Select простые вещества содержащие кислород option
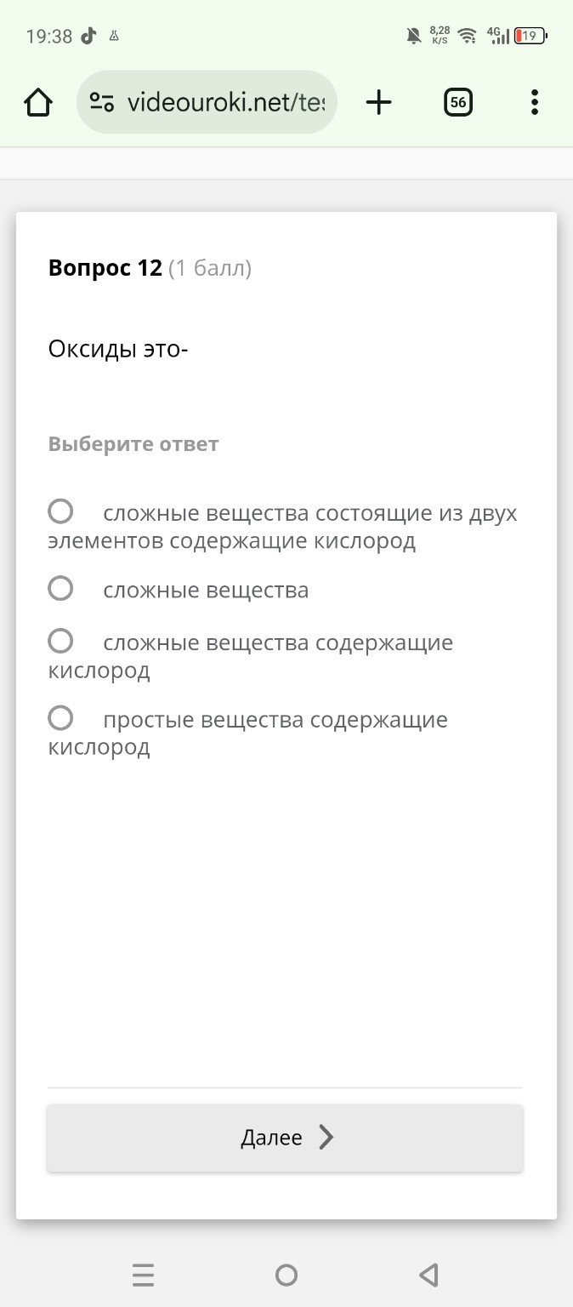The height and width of the screenshot is (1307, 573). 60,717
